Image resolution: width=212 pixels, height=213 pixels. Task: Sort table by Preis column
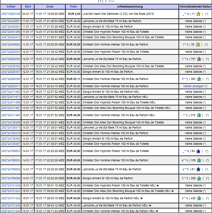click(x=73, y=7)
